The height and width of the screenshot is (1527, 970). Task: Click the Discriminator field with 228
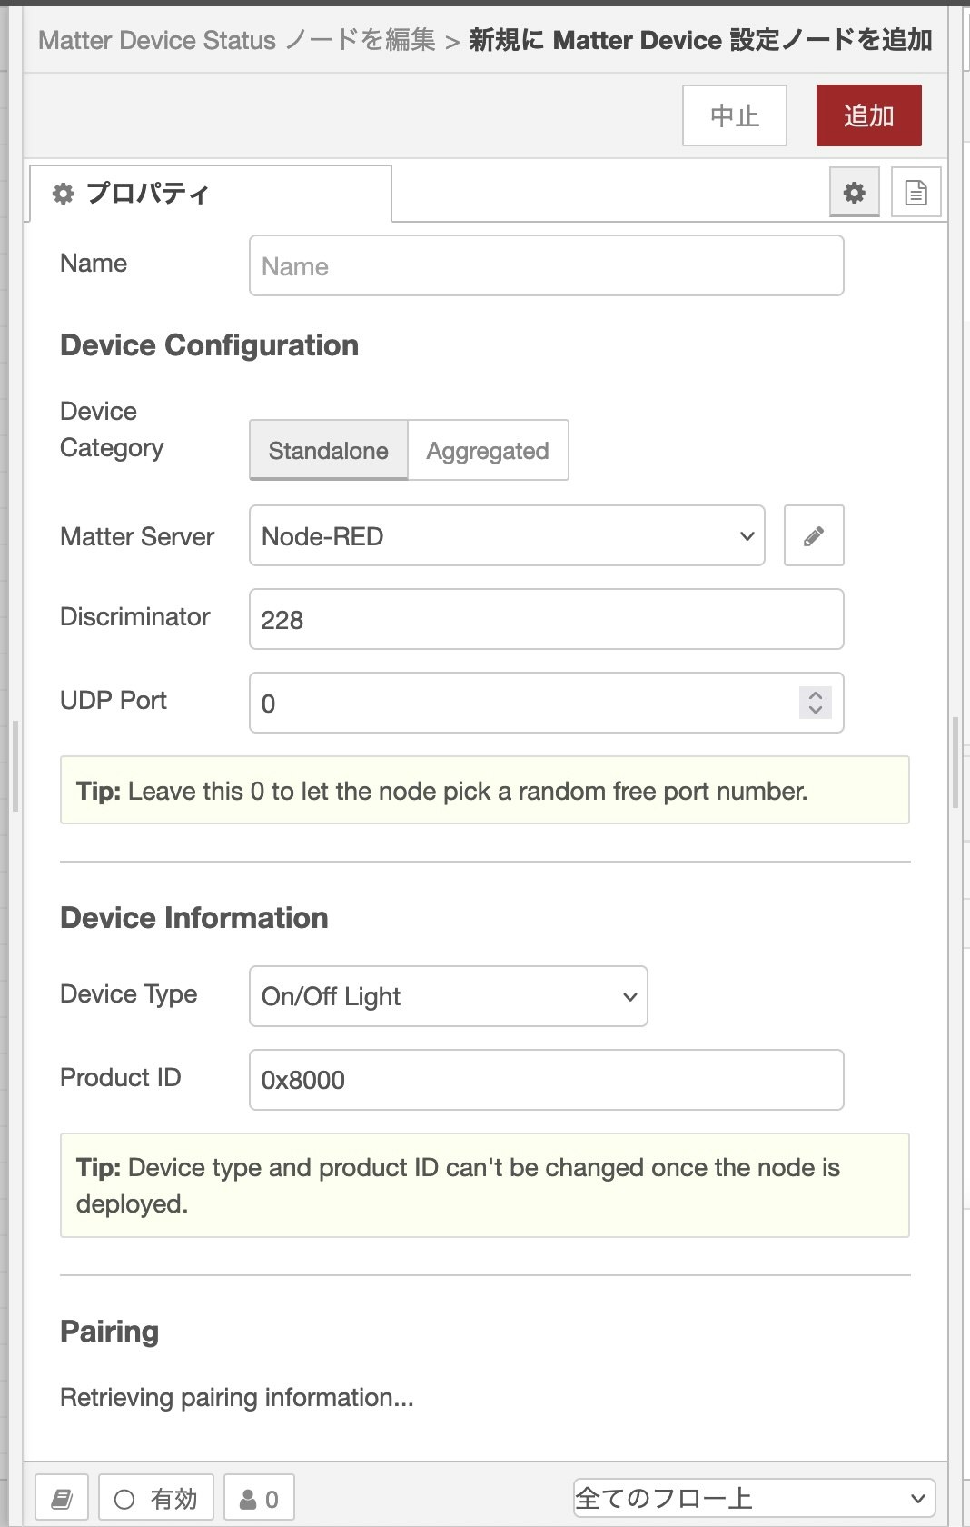tap(546, 620)
